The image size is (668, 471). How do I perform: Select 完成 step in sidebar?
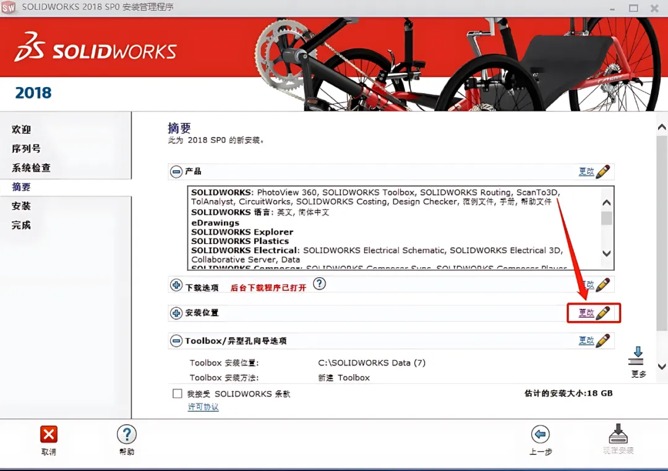click(x=21, y=225)
